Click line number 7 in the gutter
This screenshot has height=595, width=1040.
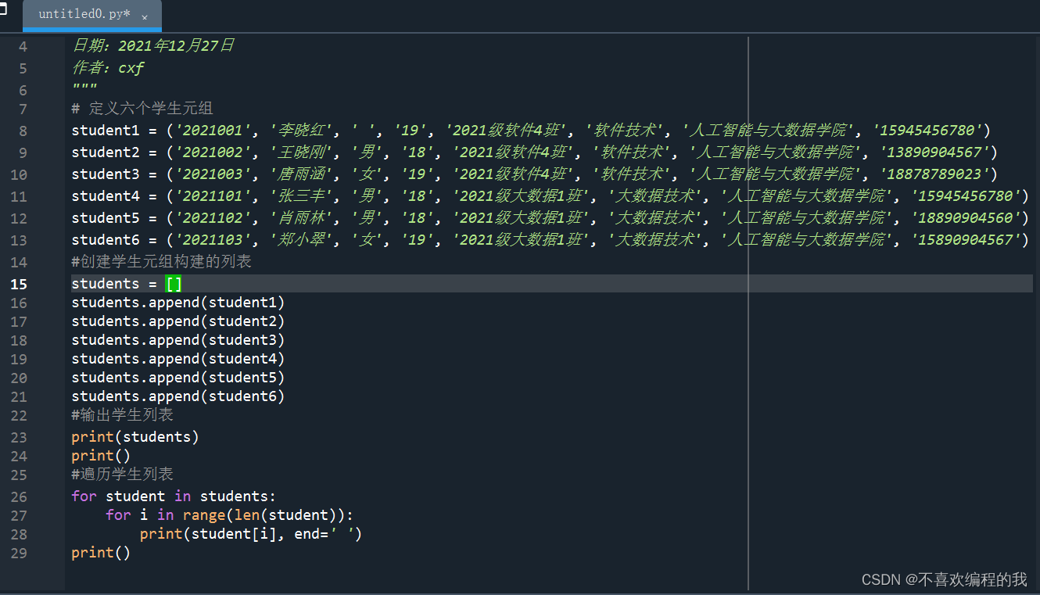click(x=23, y=109)
